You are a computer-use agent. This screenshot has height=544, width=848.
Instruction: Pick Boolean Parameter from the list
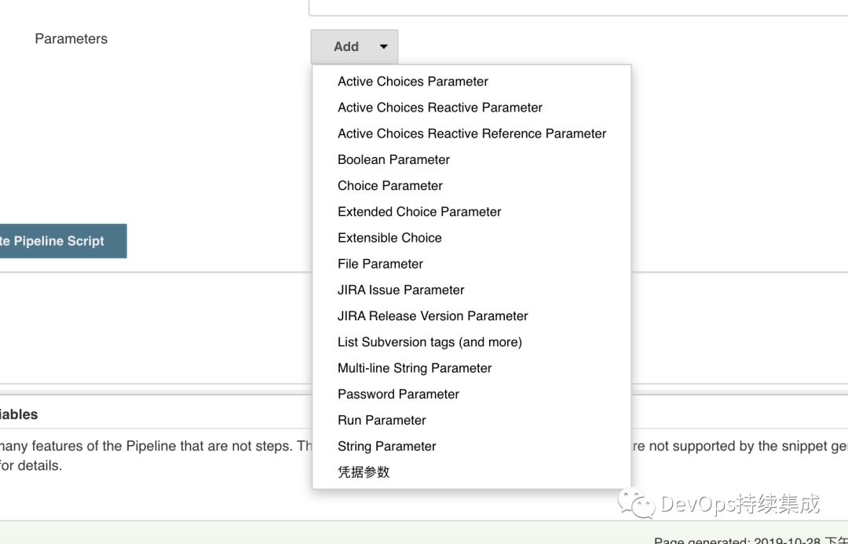(x=393, y=159)
